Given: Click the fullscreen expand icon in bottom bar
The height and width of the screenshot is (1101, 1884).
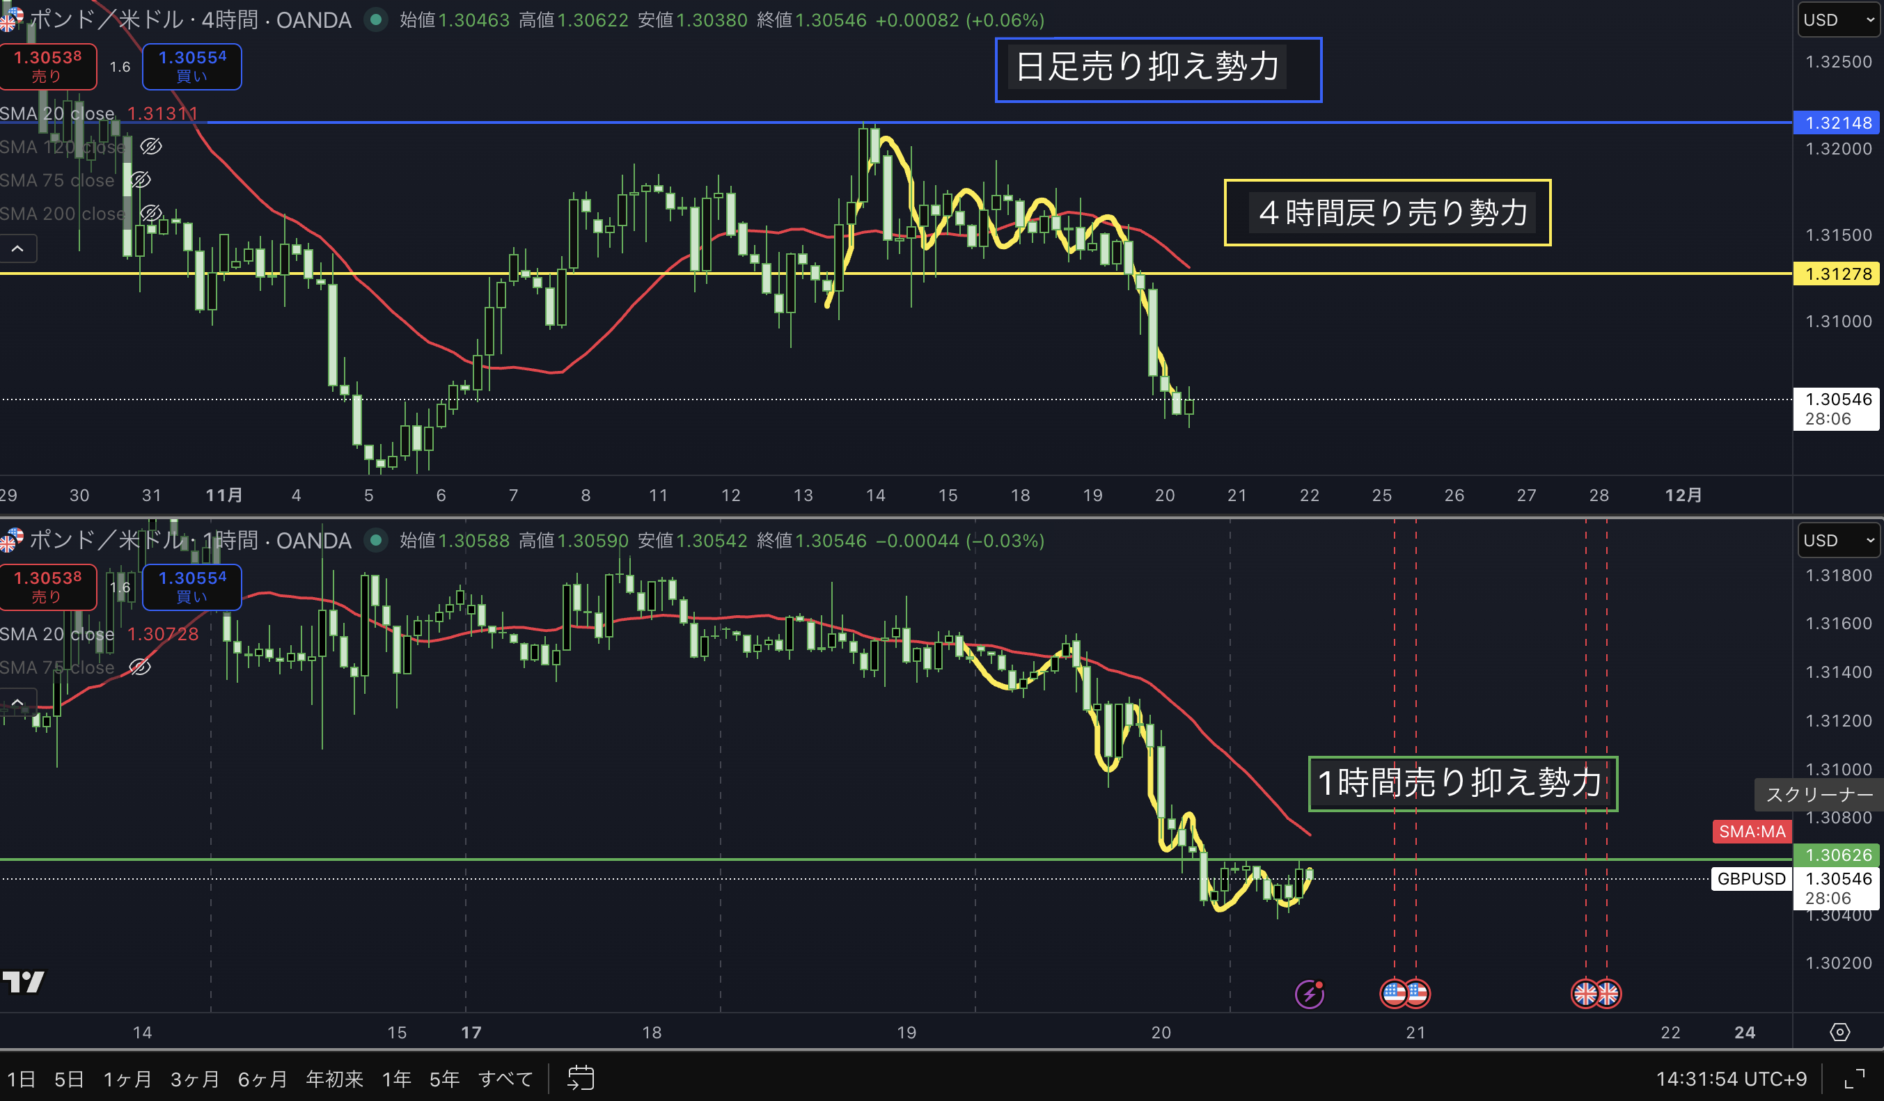Looking at the screenshot, I should (x=1853, y=1079).
